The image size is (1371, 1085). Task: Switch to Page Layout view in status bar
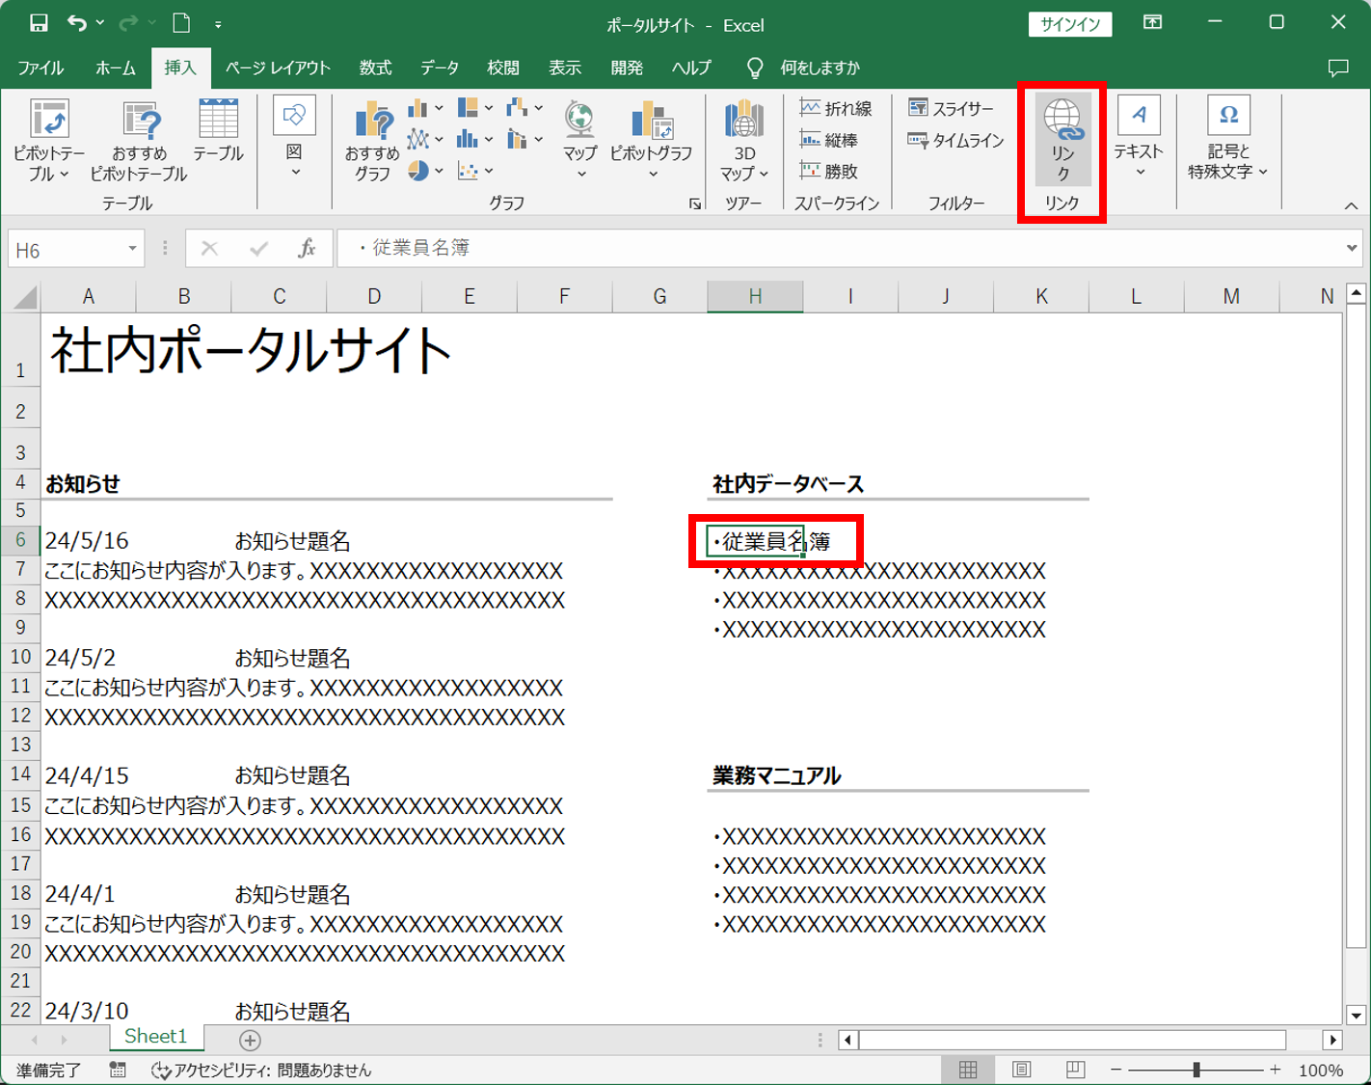point(1022,1070)
